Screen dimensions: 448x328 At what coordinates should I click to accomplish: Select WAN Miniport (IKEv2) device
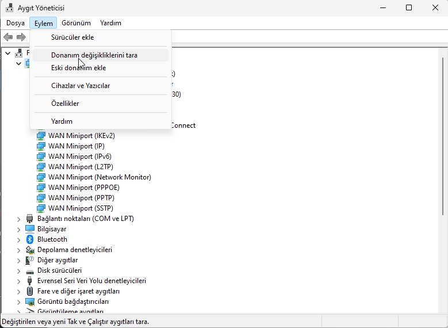pyautogui.click(x=82, y=136)
